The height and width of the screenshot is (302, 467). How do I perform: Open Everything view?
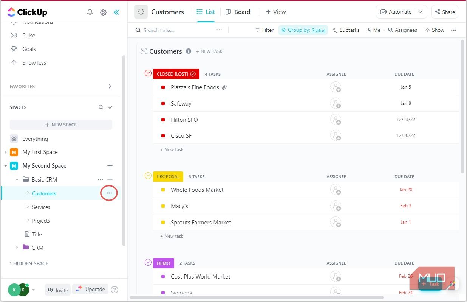click(x=35, y=139)
